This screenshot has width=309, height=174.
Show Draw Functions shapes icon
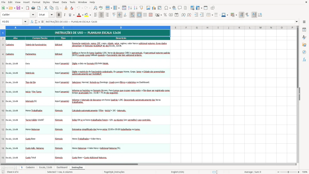212,8
